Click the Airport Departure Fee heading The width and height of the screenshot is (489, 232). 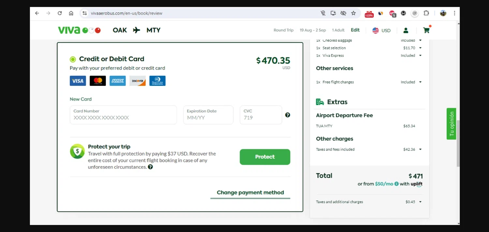(344, 116)
